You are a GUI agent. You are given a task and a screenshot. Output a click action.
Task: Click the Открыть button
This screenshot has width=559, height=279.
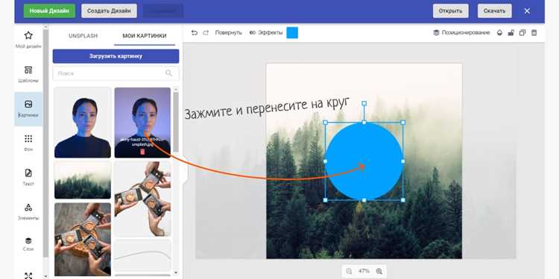tap(451, 11)
